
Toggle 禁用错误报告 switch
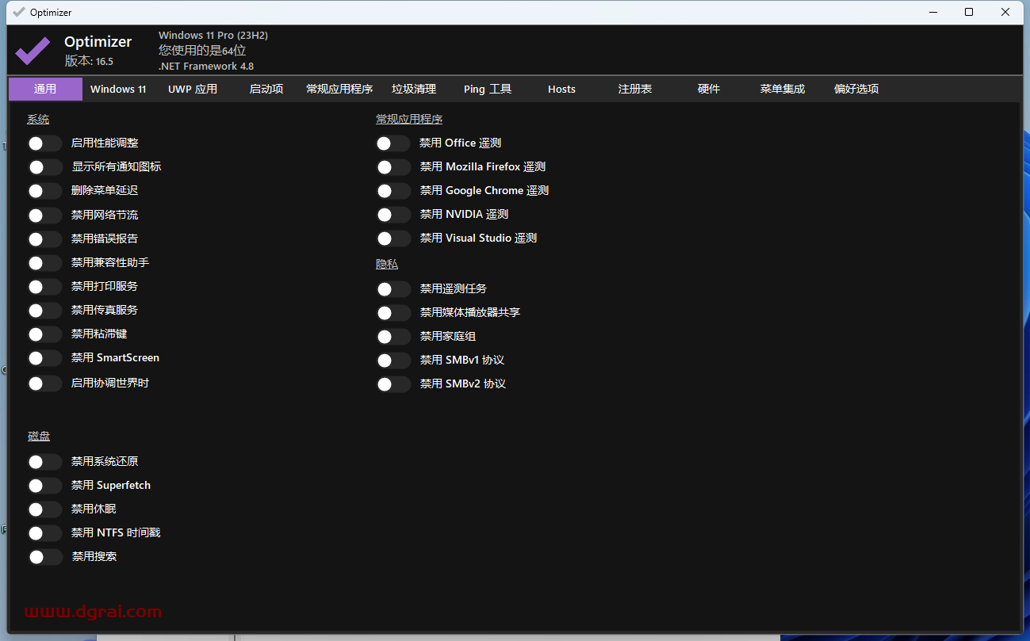click(44, 239)
